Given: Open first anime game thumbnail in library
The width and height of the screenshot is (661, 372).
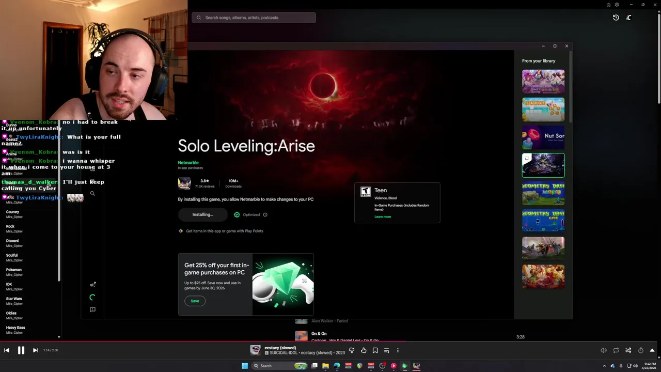Looking at the screenshot, I should [x=543, y=82].
